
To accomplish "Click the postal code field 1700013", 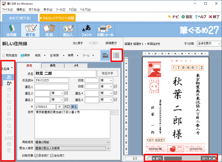I will pos(45,107).
